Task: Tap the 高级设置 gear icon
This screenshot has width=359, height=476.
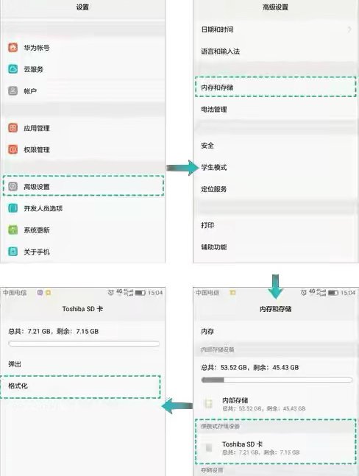Action: pos(13,186)
